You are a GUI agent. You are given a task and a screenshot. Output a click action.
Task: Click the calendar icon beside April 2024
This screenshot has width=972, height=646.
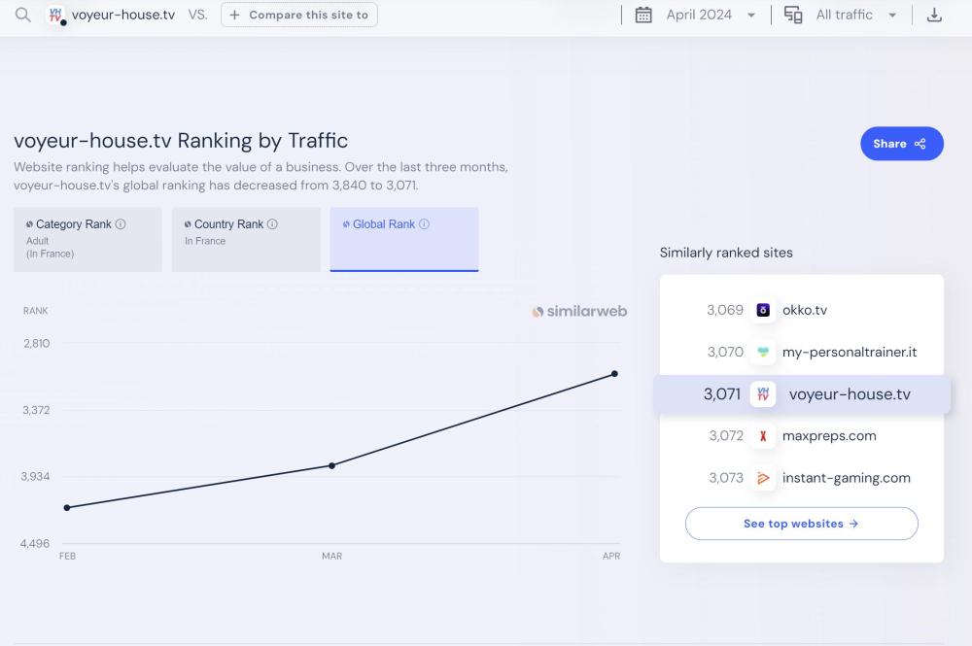coord(643,16)
